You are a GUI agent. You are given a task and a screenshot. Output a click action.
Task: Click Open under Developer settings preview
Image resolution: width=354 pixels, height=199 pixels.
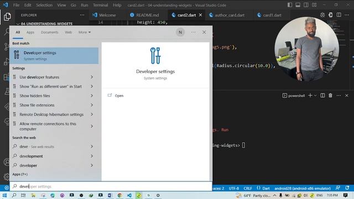coord(119,96)
